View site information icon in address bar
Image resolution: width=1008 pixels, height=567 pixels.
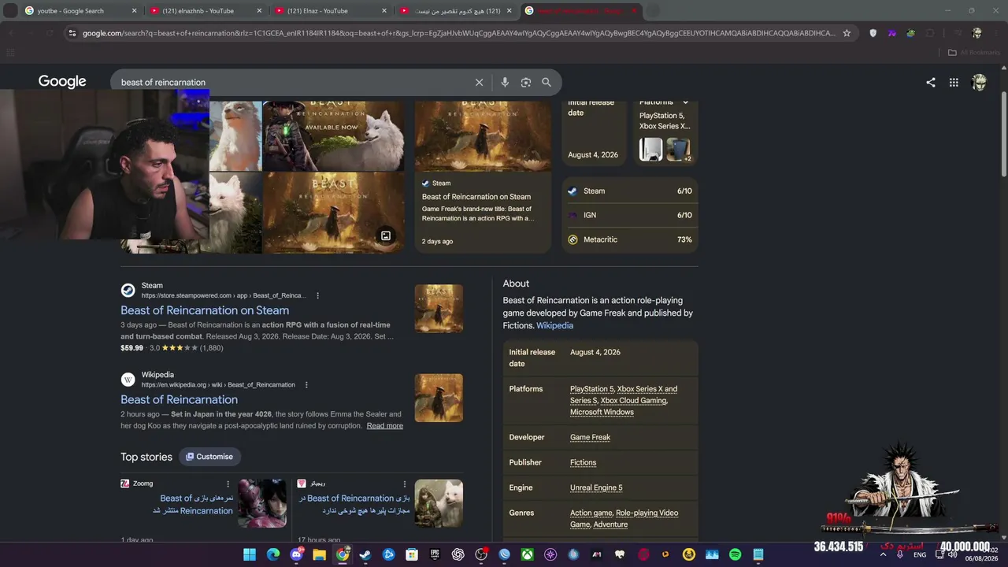[x=72, y=33]
